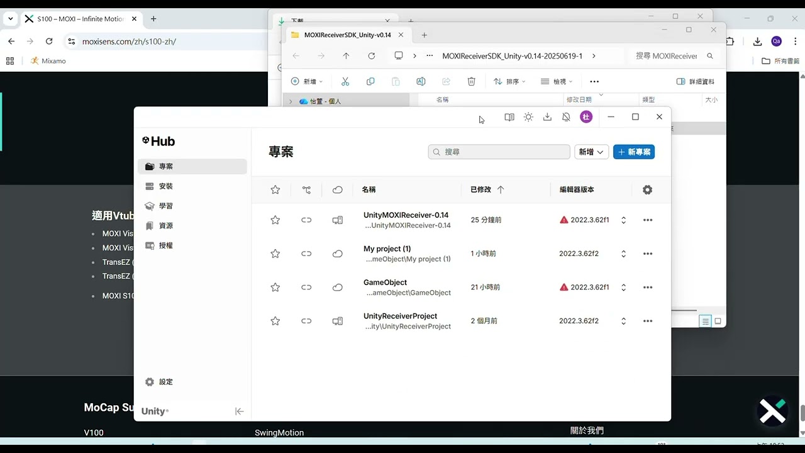This screenshot has height=453, width=805.
Task: Reload the page in Chrome
Action: 49,42
